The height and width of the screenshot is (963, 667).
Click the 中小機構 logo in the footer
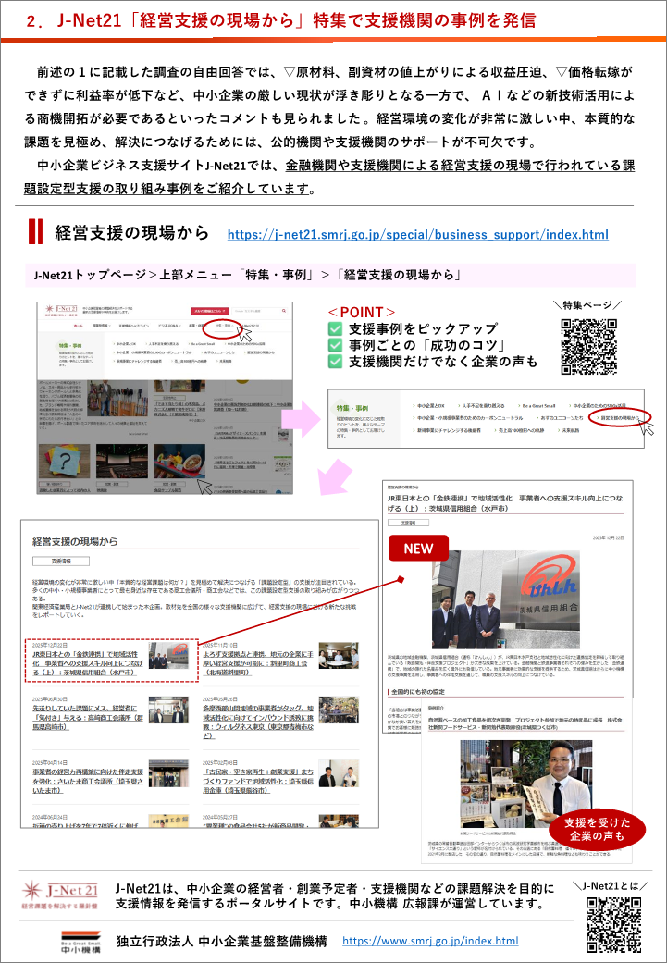pos(70,941)
